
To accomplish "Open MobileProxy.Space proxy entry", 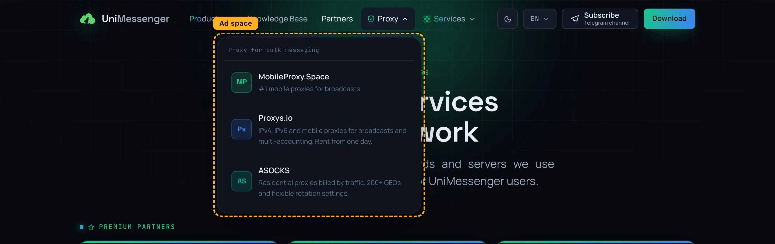I will point(319,82).
